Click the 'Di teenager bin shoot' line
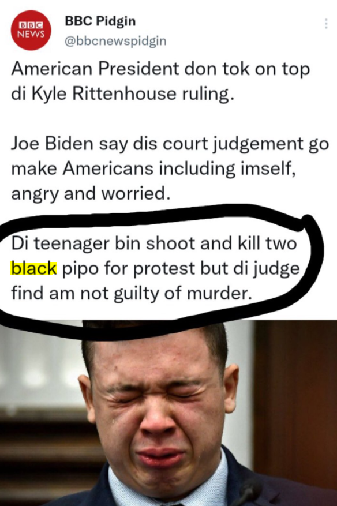 point(154,243)
